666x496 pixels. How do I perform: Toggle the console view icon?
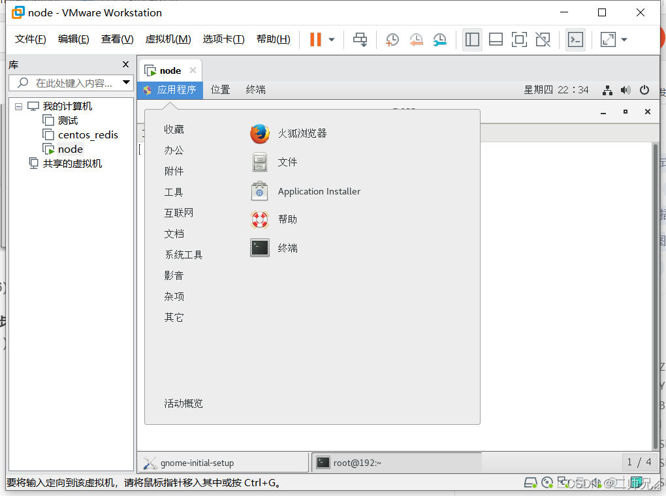tap(575, 40)
